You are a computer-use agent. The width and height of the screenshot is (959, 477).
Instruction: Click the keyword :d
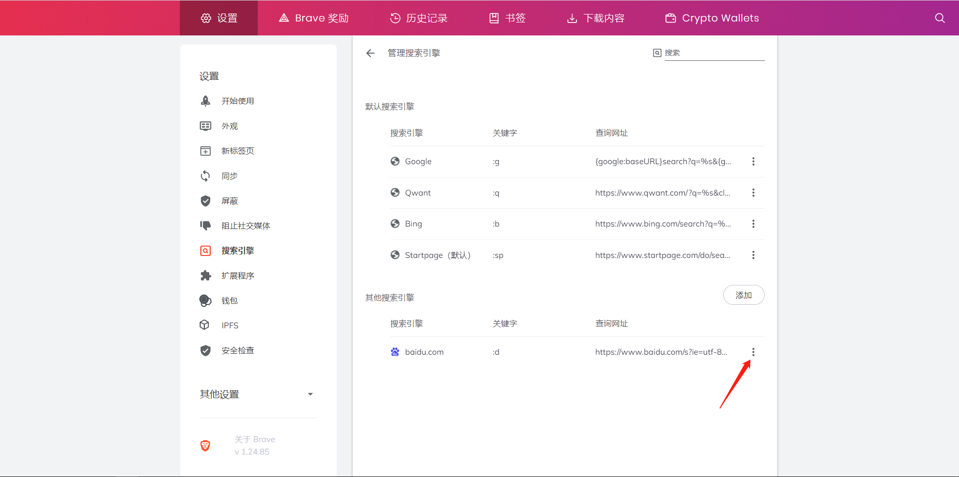point(496,352)
